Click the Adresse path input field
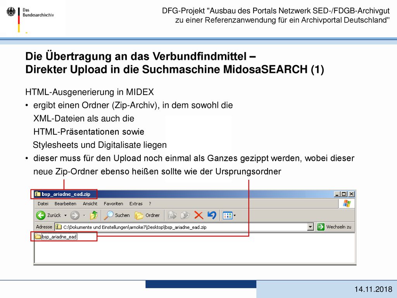Screen dimensions: 397x298 click(184, 227)
